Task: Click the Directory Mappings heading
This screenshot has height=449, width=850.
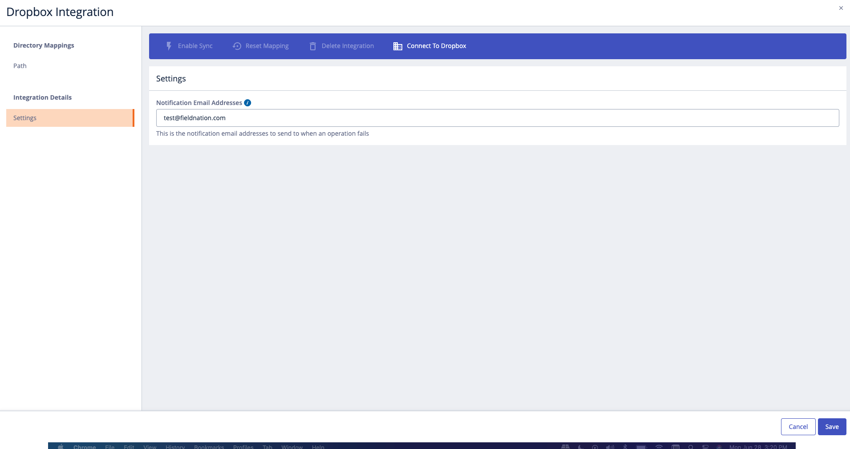Action: (44, 45)
